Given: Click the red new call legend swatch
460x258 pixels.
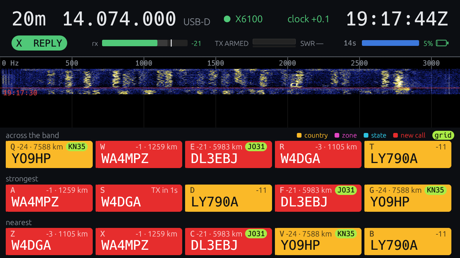Looking at the screenshot, I should tap(395, 135).
